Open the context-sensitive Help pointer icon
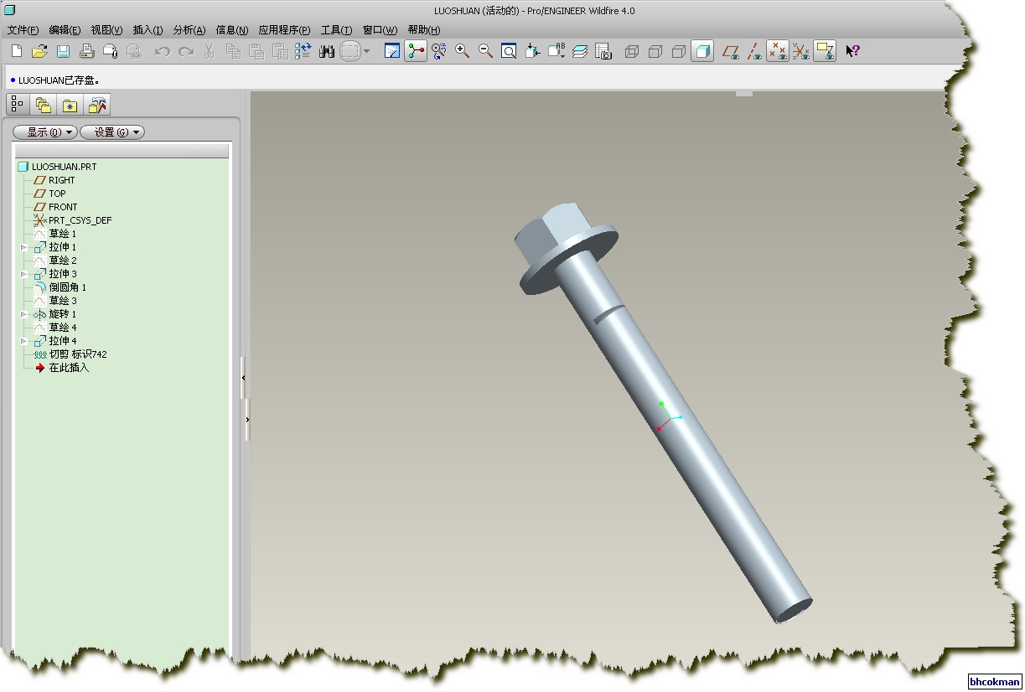Screen dimensions: 1025x692 (852, 51)
